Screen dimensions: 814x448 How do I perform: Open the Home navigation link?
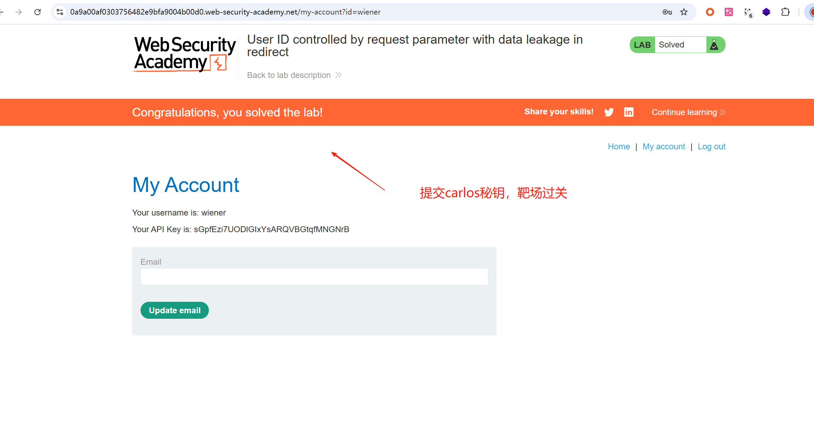point(619,147)
